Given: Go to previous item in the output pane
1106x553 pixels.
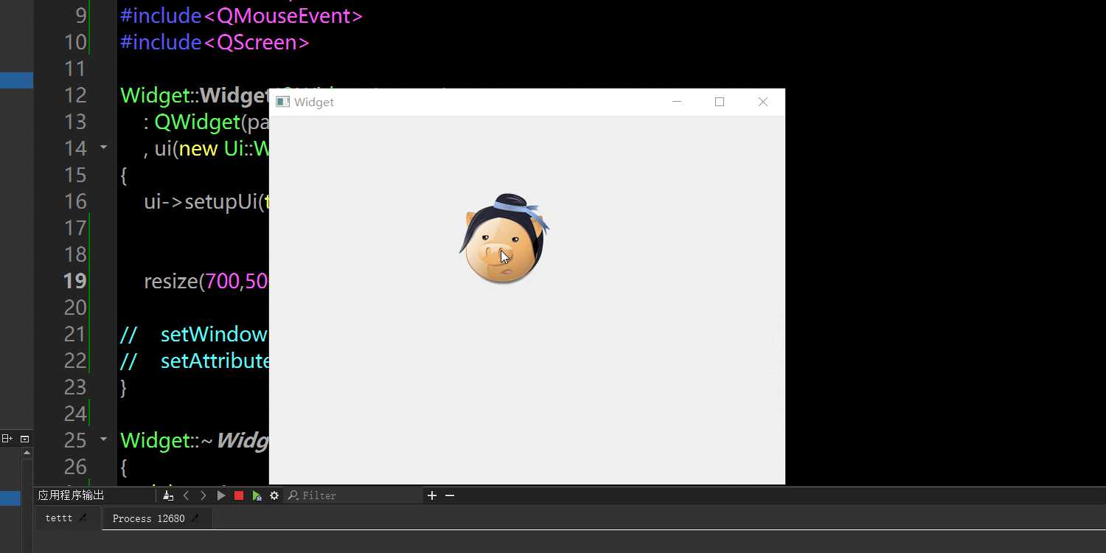Looking at the screenshot, I should pyautogui.click(x=186, y=495).
